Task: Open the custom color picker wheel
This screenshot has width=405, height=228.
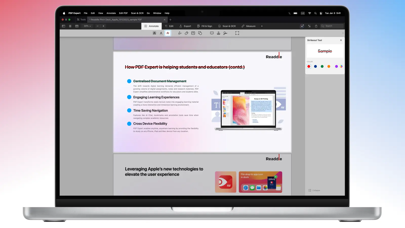Action: tap(341, 66)
